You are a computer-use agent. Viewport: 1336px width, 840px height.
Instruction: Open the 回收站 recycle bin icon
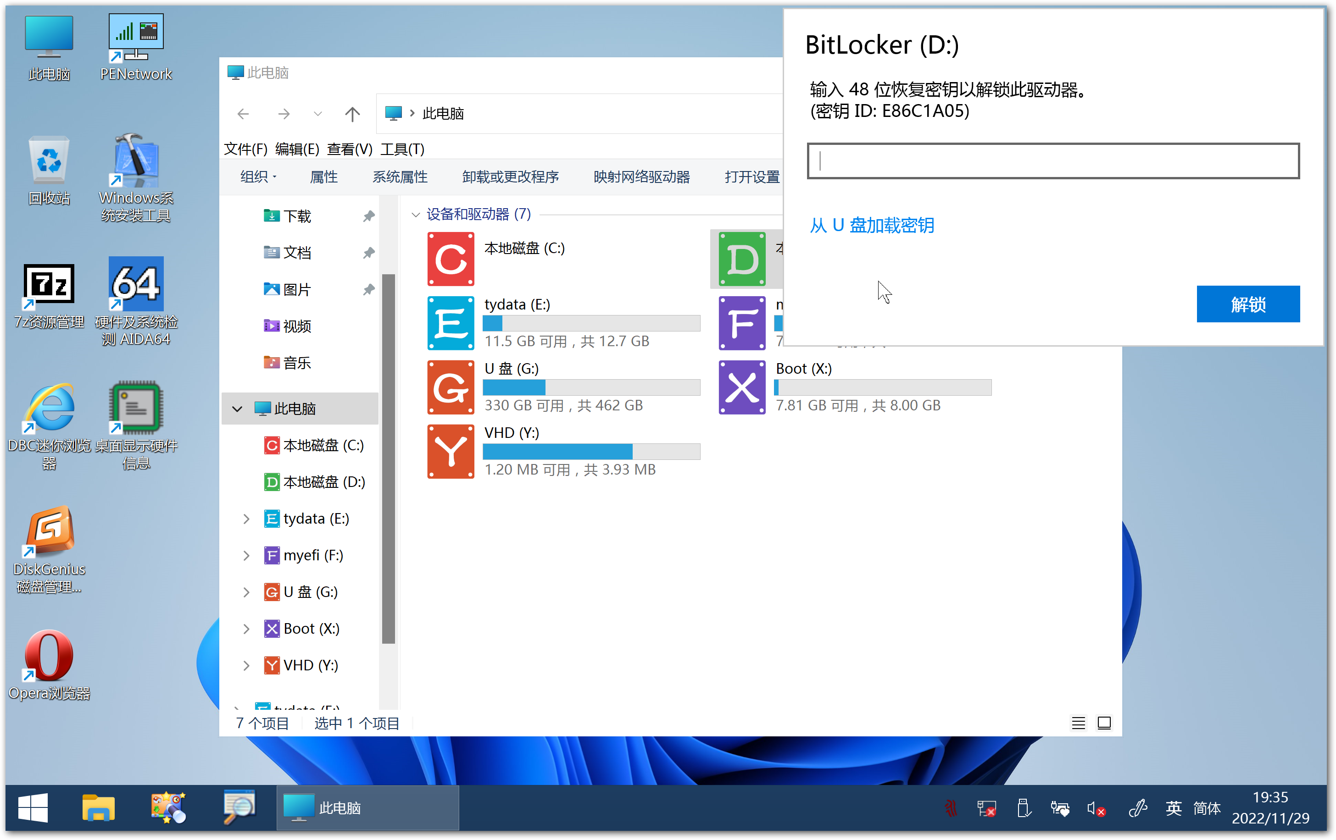coord(49,170)
